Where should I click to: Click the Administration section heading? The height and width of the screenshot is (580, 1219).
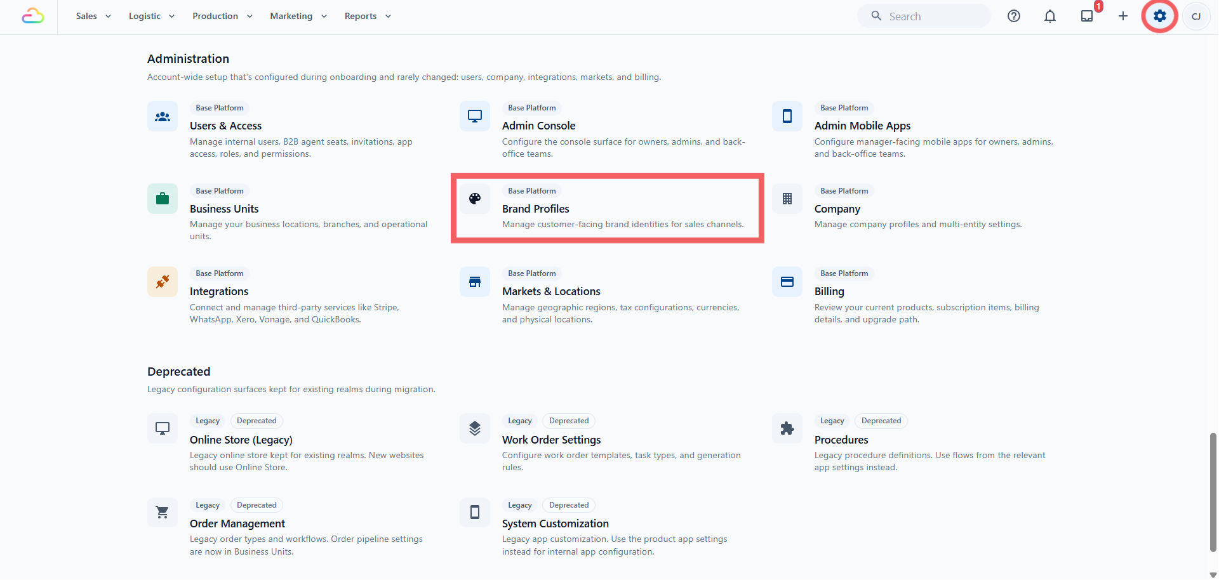coord(188,58)
